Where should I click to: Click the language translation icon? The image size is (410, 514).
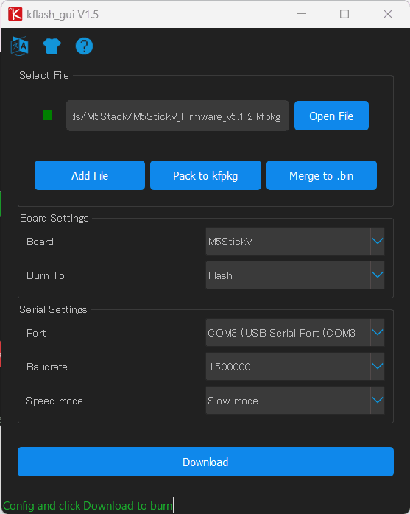click(x=20, y=46)
